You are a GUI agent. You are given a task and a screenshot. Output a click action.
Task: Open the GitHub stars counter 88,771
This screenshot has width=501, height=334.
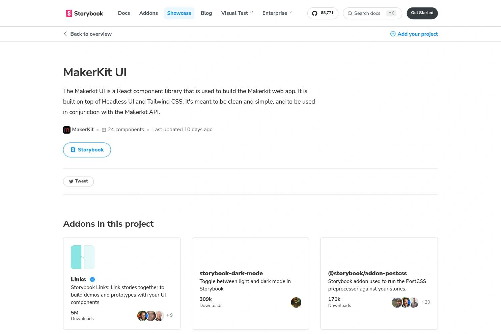(x=323, y=13)
